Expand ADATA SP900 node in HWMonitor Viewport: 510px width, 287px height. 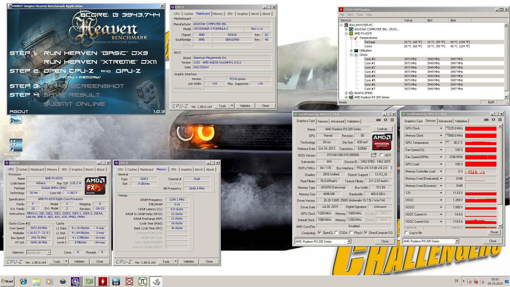(x=346, y=93)
